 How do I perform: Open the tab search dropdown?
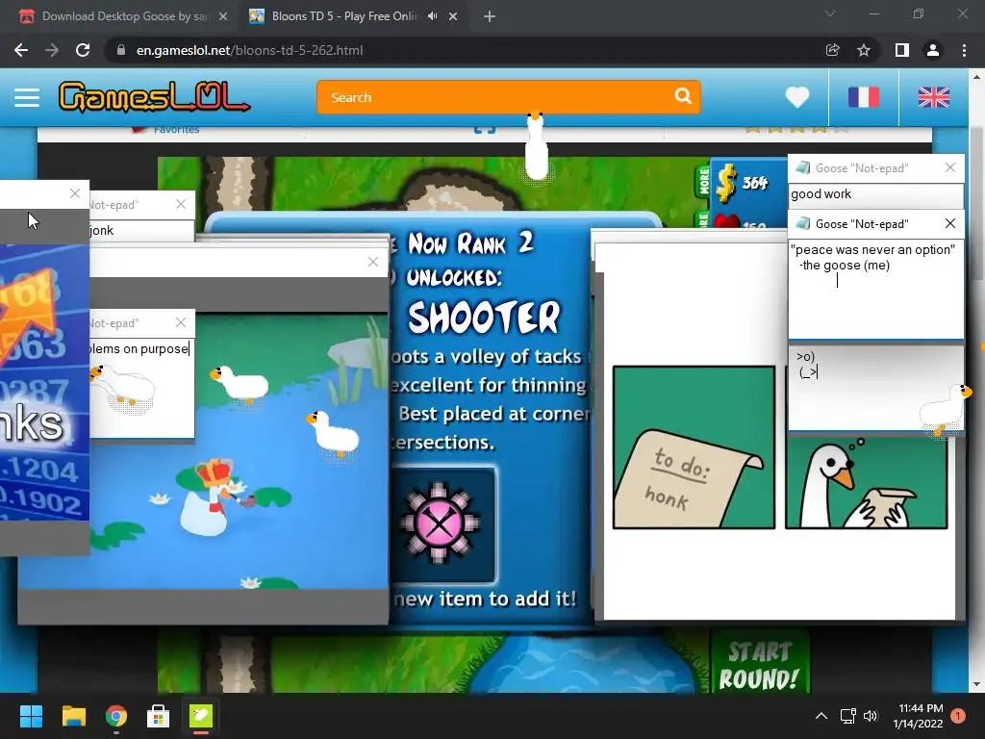830,13
